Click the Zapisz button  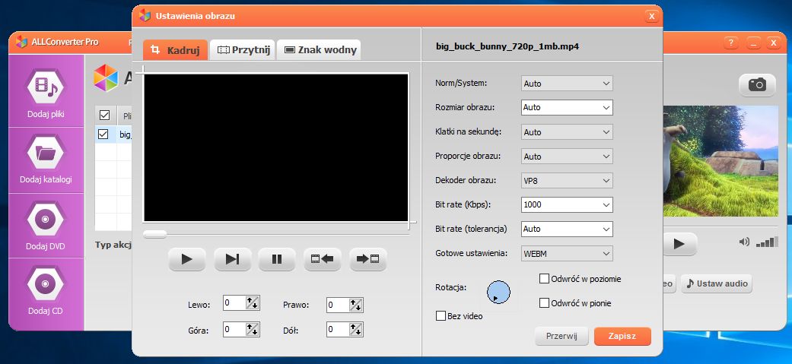coord(622,336)
